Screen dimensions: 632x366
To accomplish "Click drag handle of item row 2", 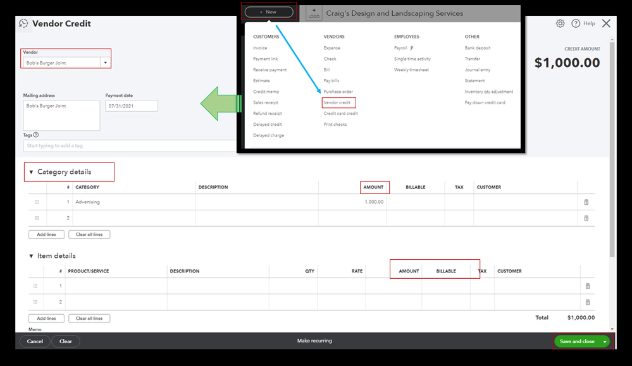I will point(35,302).
